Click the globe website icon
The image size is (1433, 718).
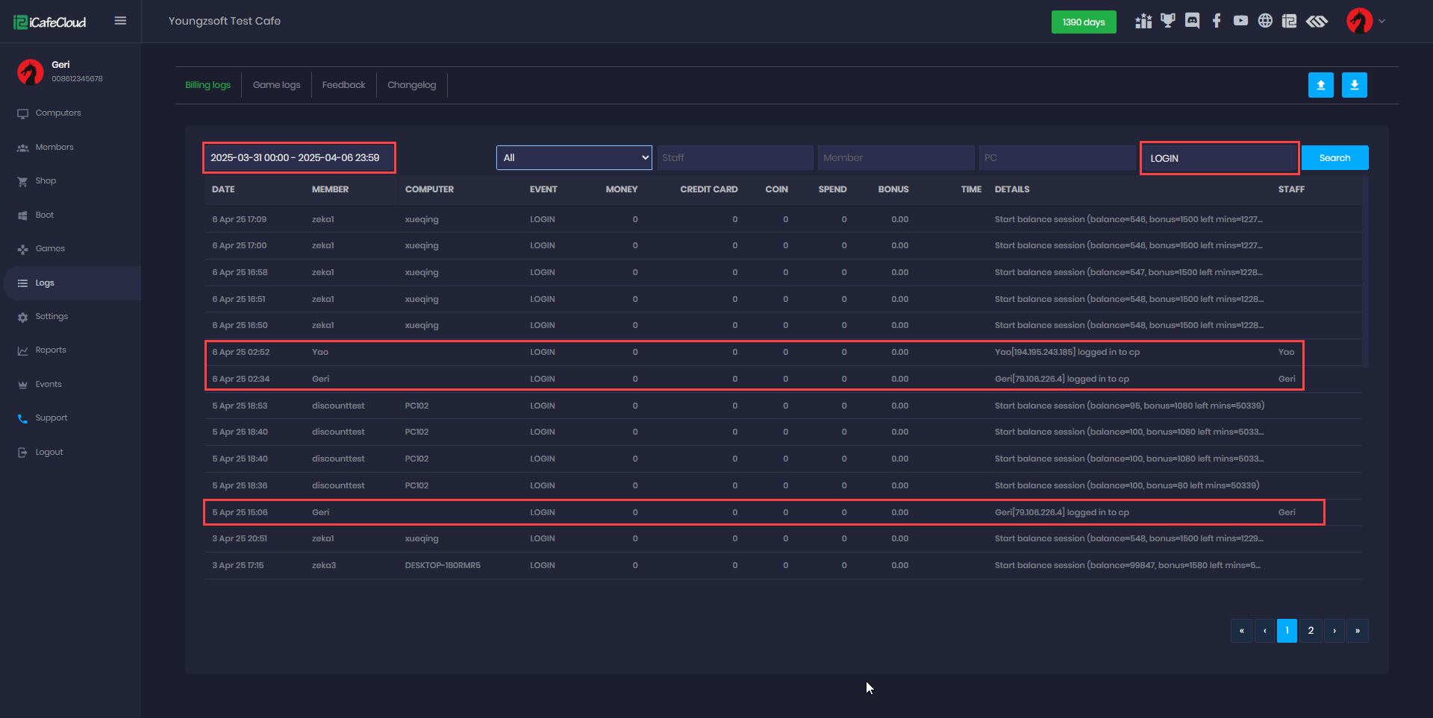tap(1265, 21)
